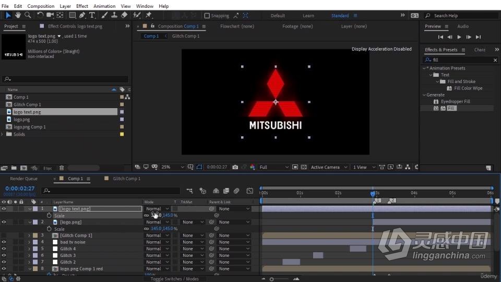Open the Window menu
This screenshot has width=501, height=282.
tap(145, 6)
